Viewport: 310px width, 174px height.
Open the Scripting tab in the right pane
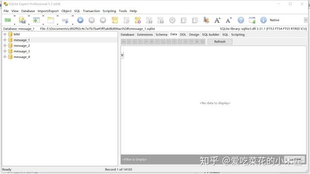(238, 34)
